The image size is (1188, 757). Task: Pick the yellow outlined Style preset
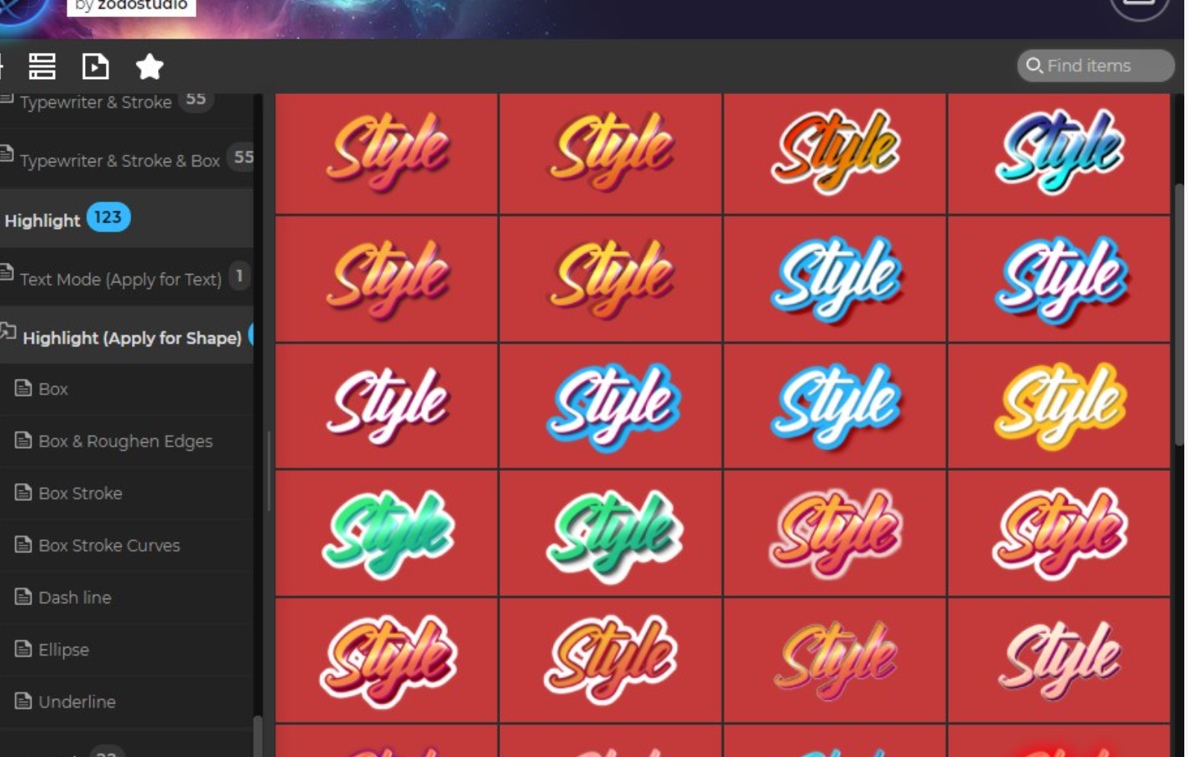point(1059,406)
